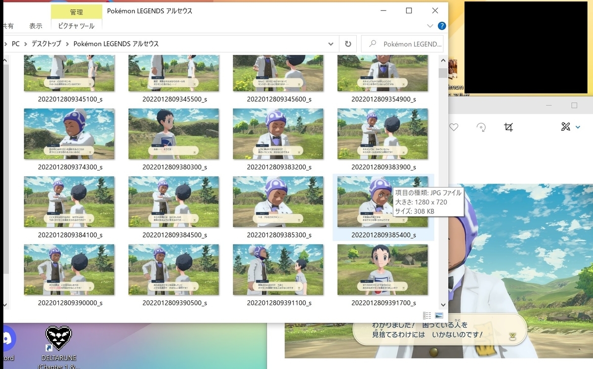Minimize the Photos window
The image size is (593, 369).
pyautogui.click(x=548, y=106)
